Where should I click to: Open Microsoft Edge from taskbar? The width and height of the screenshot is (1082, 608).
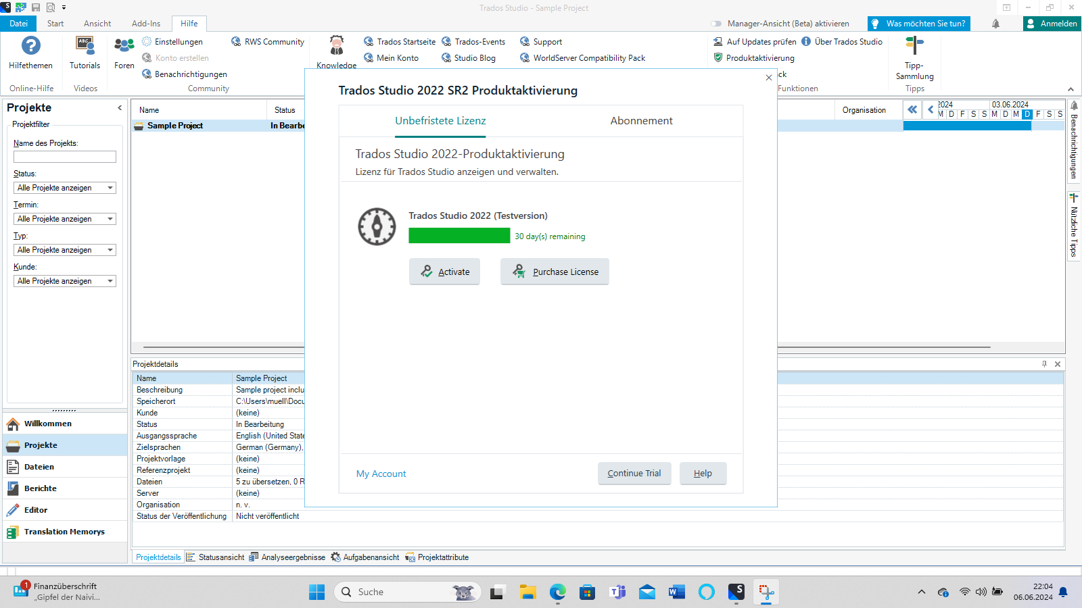557,592
